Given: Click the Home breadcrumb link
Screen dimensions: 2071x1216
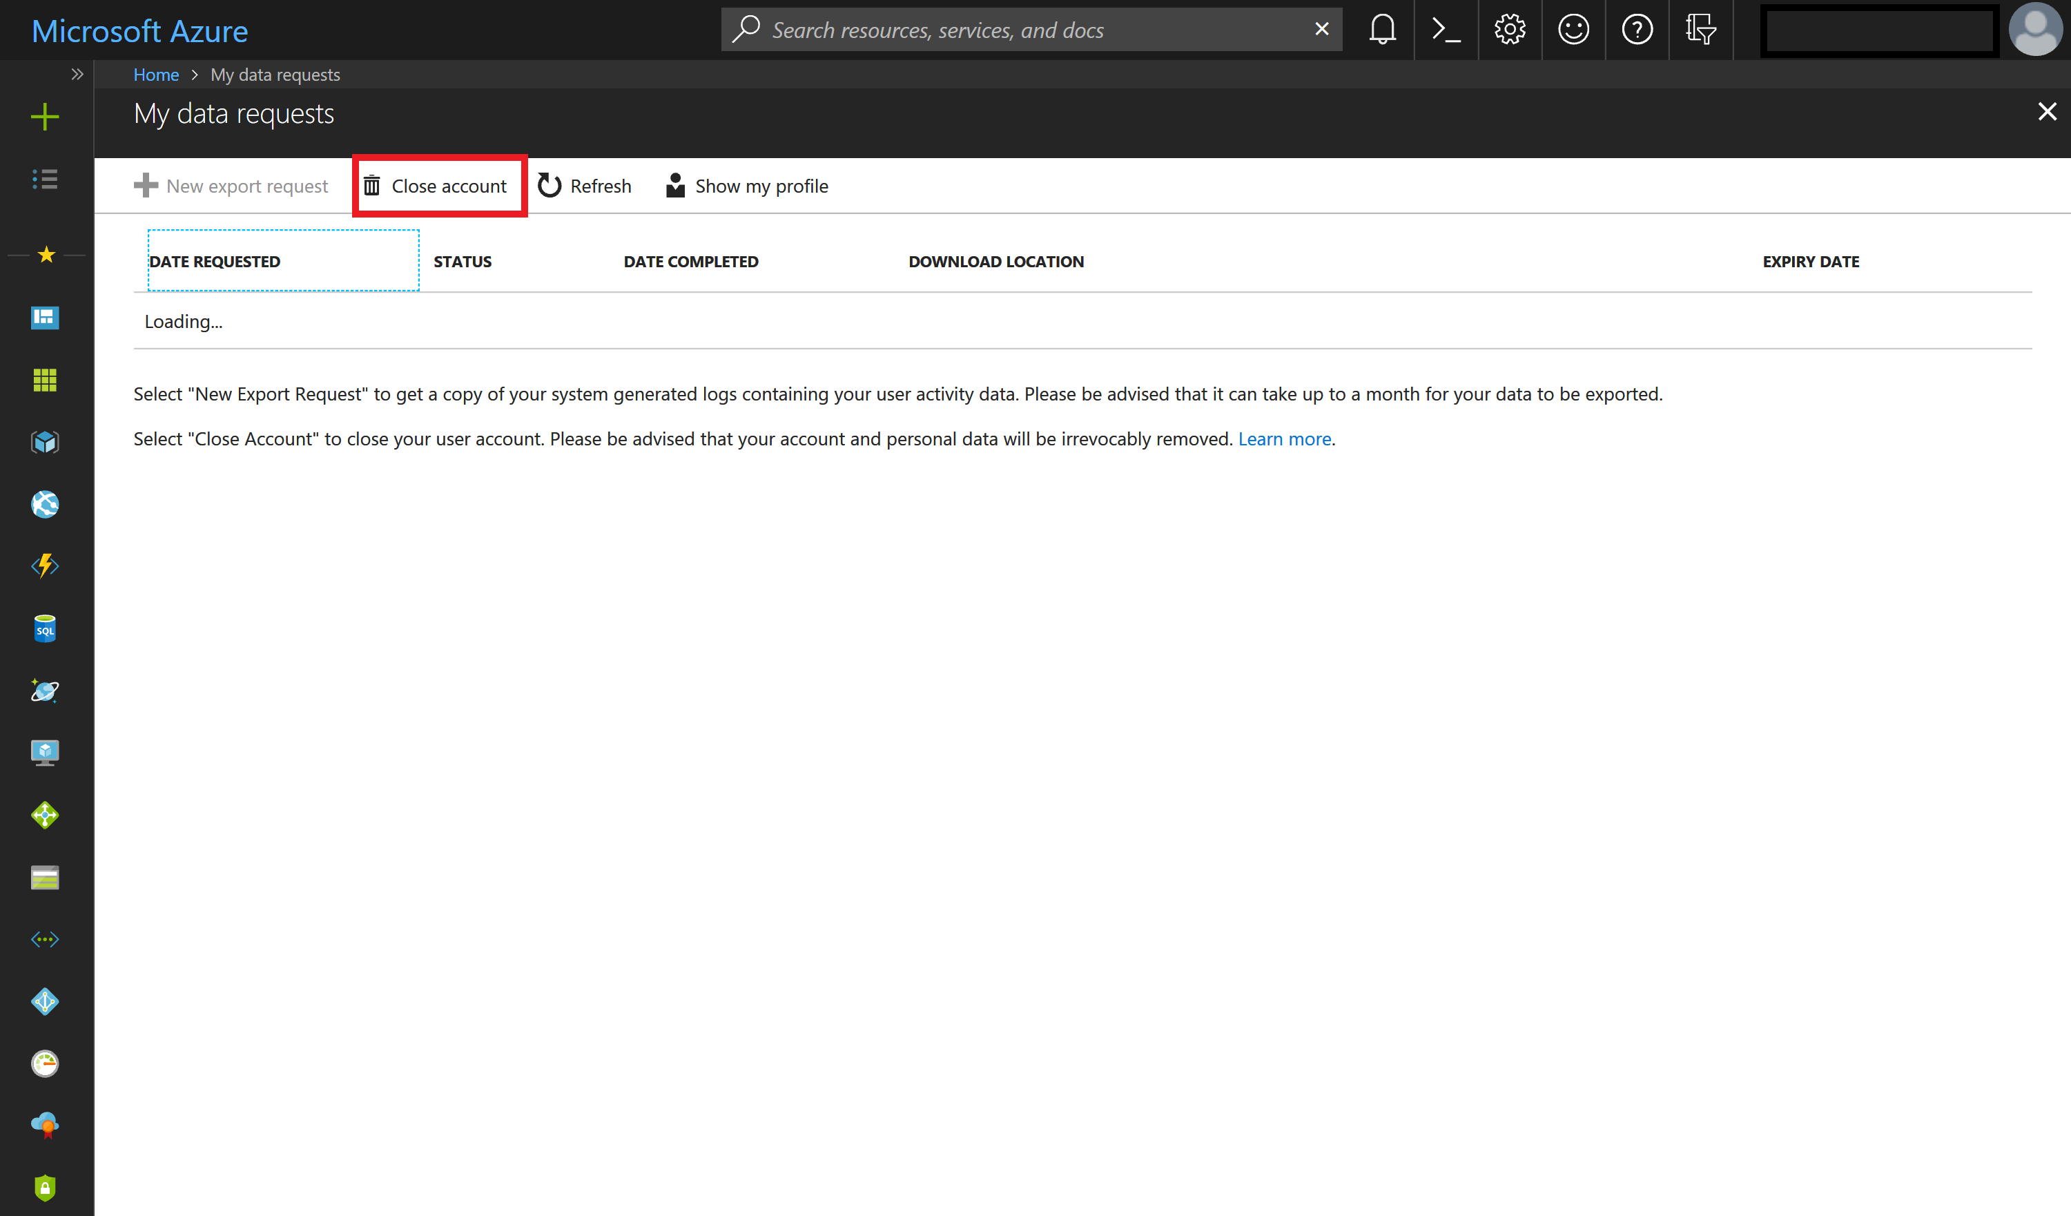Looking at the screenshot, I should point(155,74).
